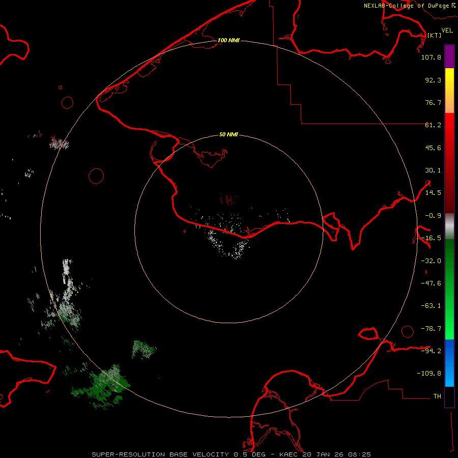Viewport: 458px width, 458px height.
Task: Click the -47.6 color scale value
Action: point(431,283)
